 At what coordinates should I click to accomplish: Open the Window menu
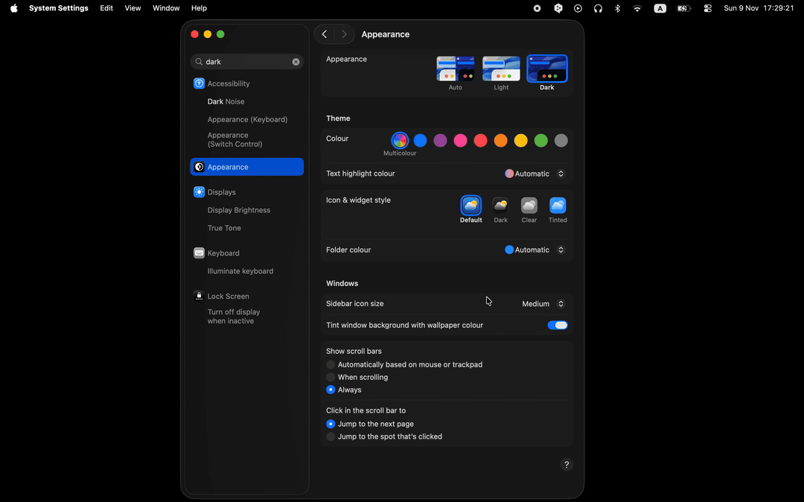pos(165,8)
